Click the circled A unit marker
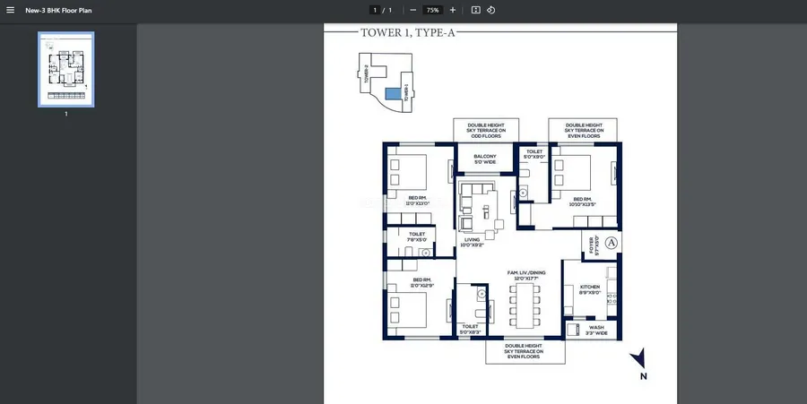 coord(611,243)
